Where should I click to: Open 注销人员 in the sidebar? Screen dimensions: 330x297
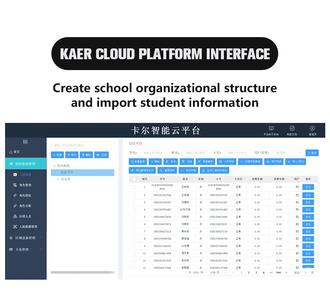[23, 216]
